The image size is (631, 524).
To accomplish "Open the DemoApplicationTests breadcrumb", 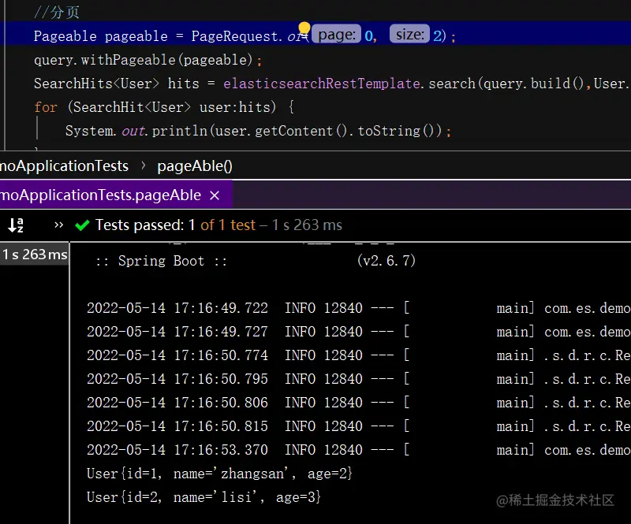I will point(63,165).
